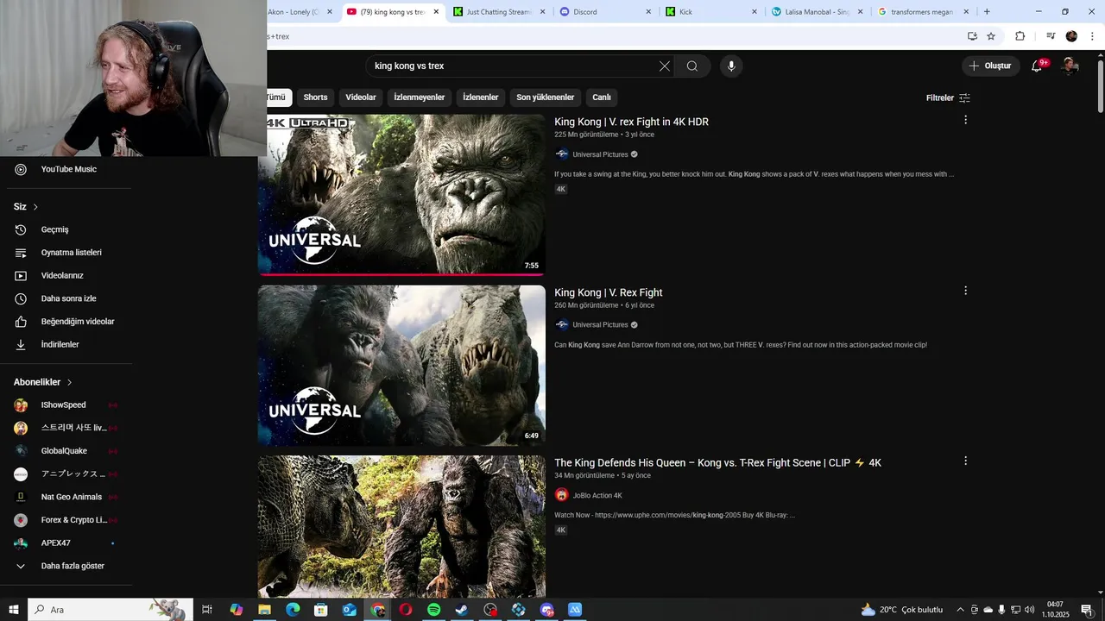This screenshot has height=621, width=1105.
Task: Open Microsoft Edge from the taskbar
Action: (x=293, y=610)
